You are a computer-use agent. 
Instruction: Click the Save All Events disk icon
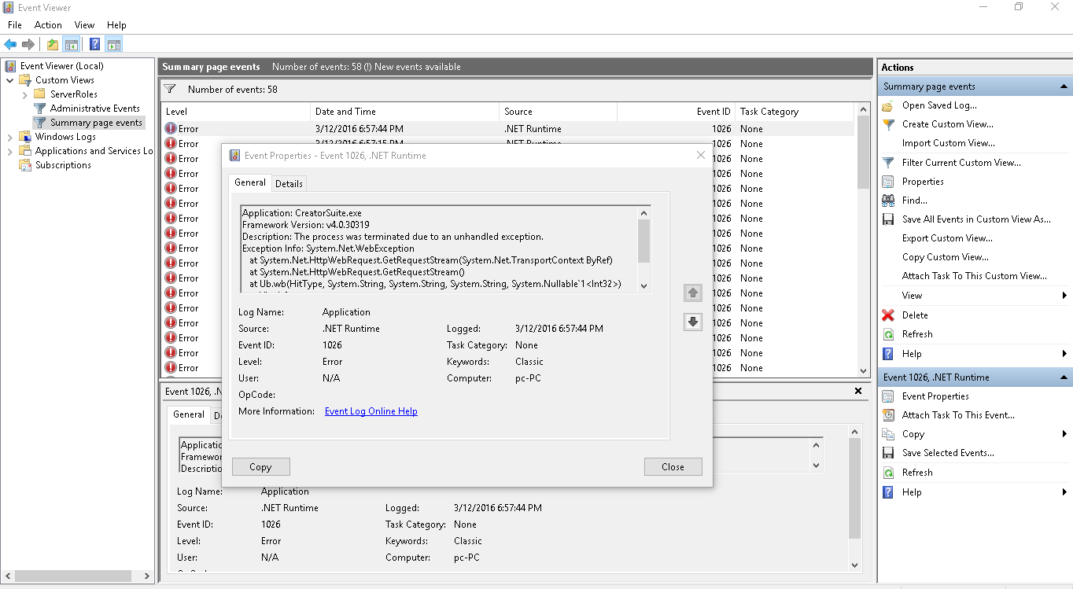[888, 219]
